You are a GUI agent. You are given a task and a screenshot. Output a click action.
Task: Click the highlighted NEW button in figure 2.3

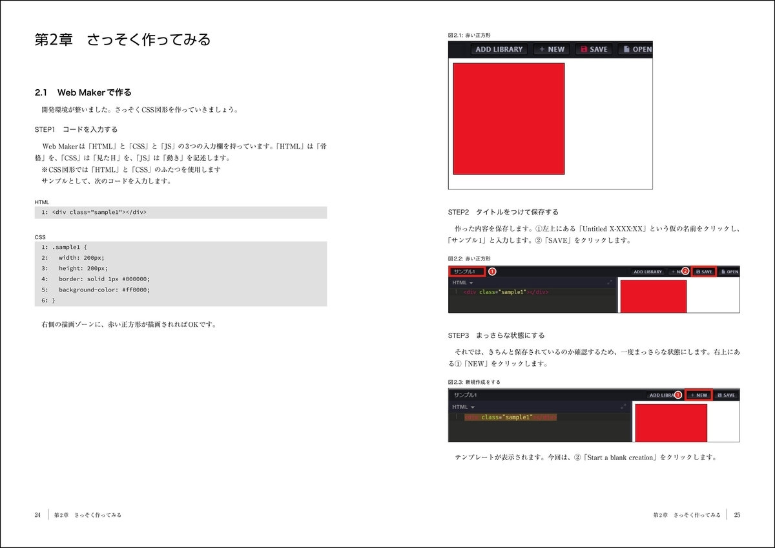point(699,395)
